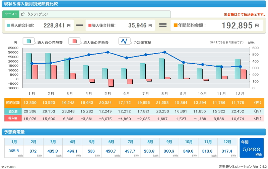Click the minus sign between the totals
The width and height of the screenshot is (268, 169).
[79, 25]
